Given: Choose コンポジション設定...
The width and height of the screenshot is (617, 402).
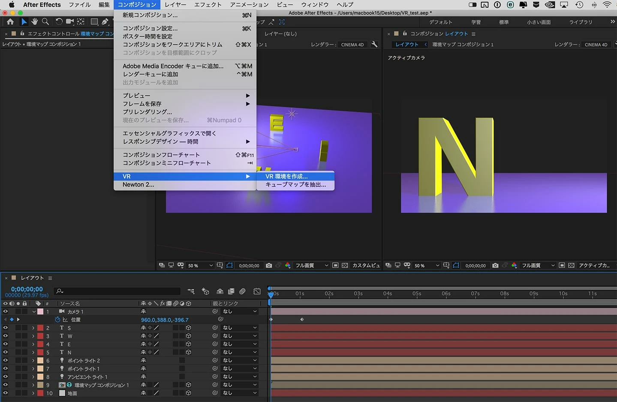Looking at the screenshot, I should 185,28.
